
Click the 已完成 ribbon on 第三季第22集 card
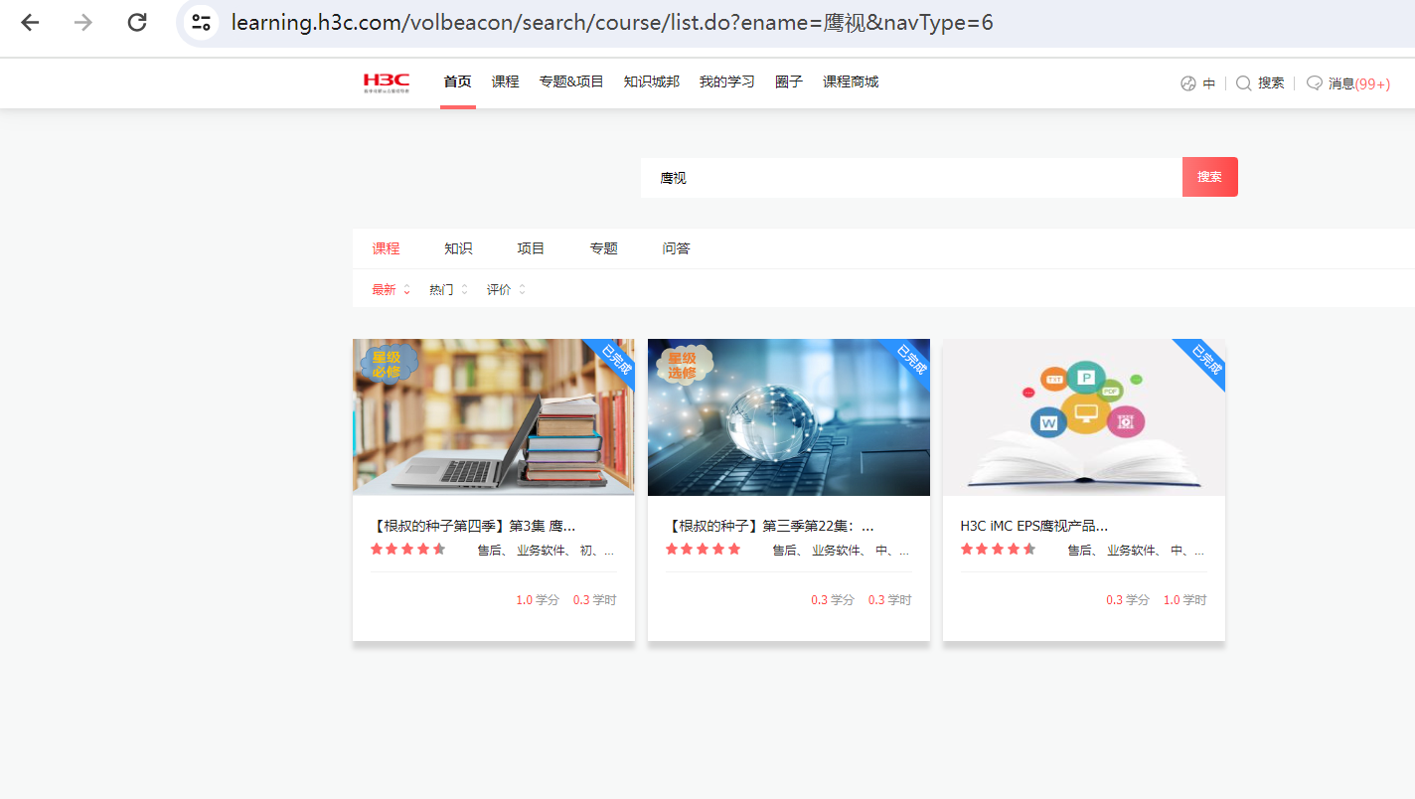[x=909, y=360]
